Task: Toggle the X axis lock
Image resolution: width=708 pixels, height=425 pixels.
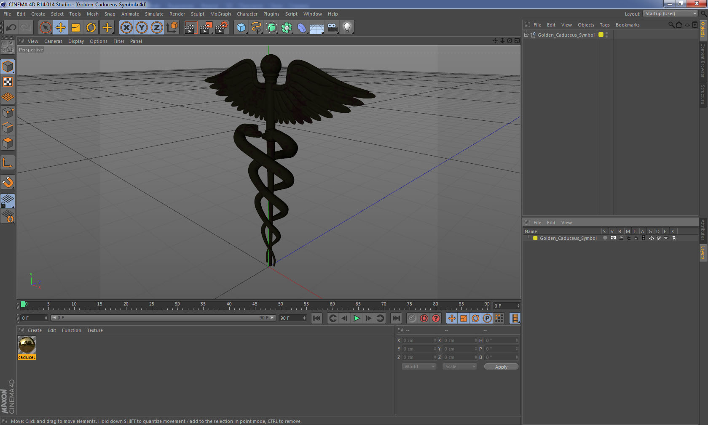Action: (126, 28)
